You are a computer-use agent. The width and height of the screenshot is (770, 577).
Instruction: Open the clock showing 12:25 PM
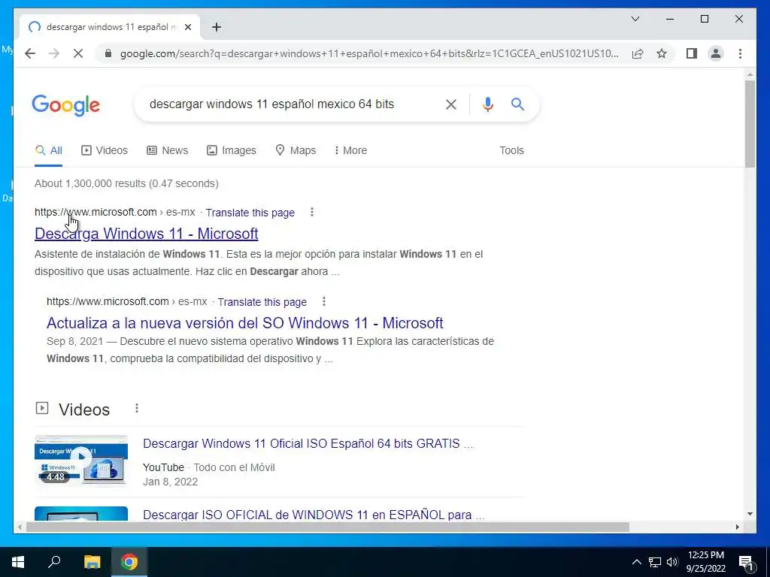pyautogui.click(x=705, y=562)
